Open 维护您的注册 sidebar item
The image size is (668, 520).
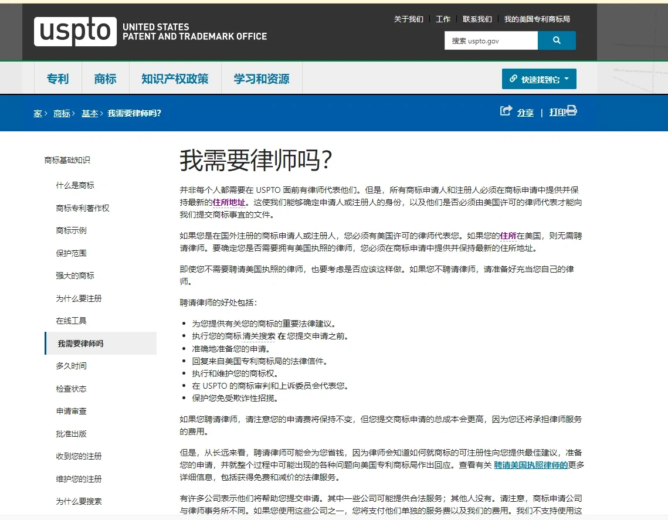click(x=79, y=479)
